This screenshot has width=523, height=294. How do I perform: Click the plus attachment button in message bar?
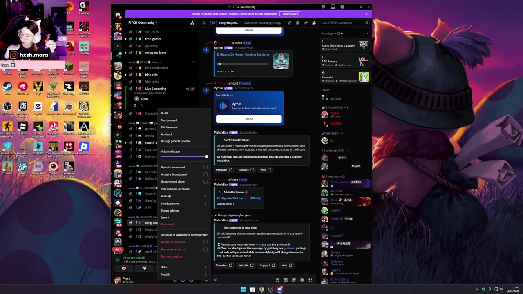pos(206,280)
